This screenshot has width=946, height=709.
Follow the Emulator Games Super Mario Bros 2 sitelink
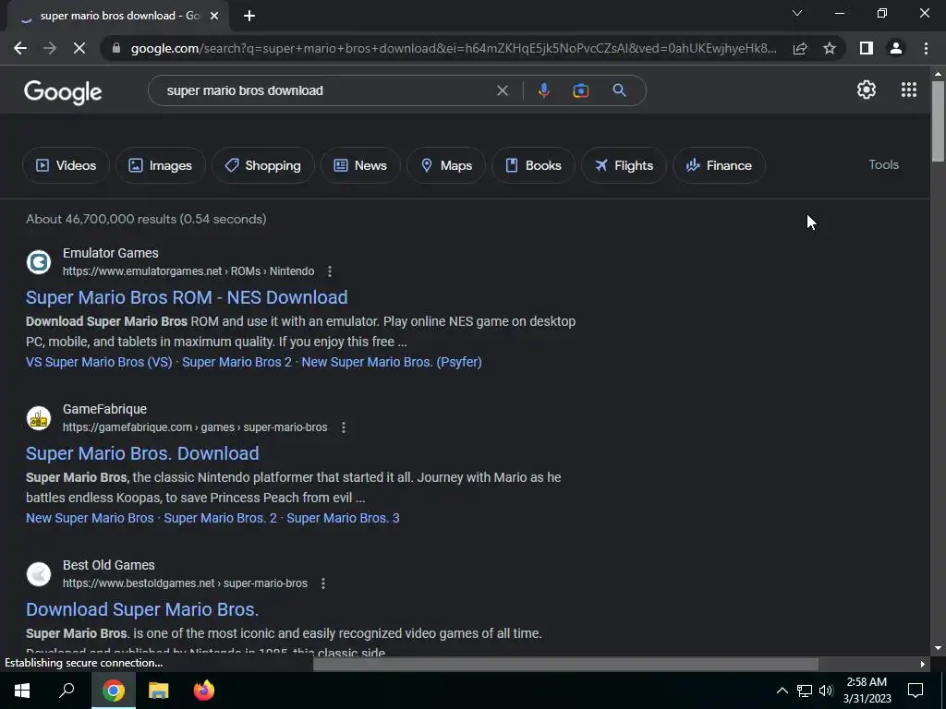pyautogui.click(x=236, y=362)
